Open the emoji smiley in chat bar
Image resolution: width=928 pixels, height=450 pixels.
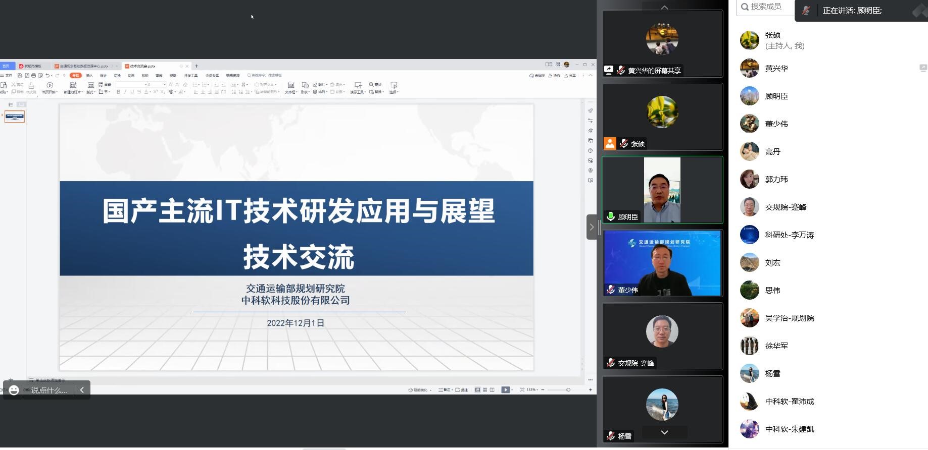14,390
